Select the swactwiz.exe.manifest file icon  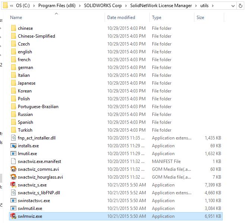13,161
